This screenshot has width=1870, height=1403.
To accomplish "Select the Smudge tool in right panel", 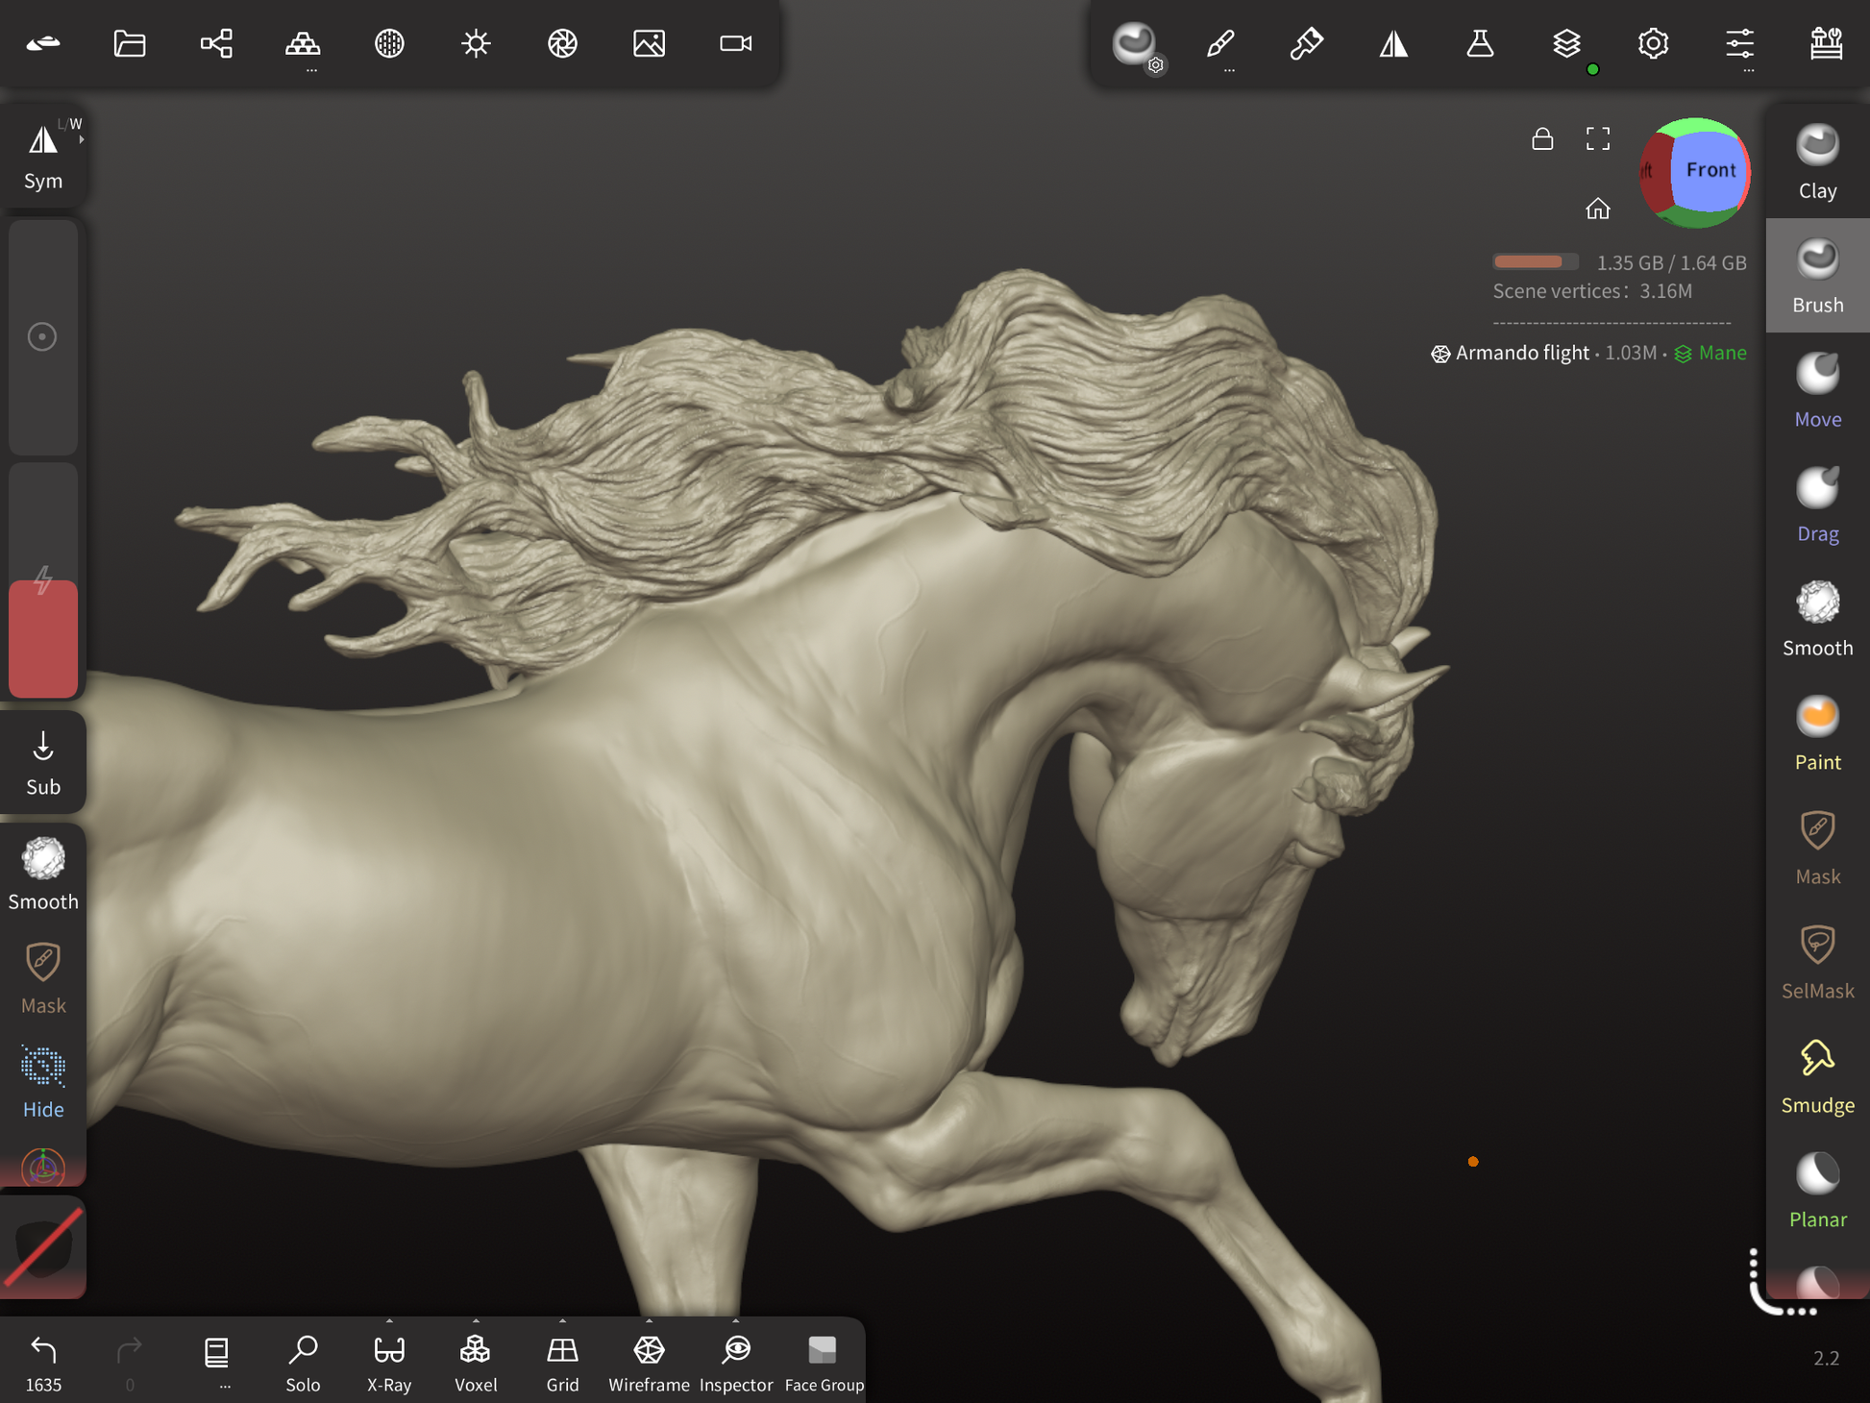I will coord(1816,1076).
